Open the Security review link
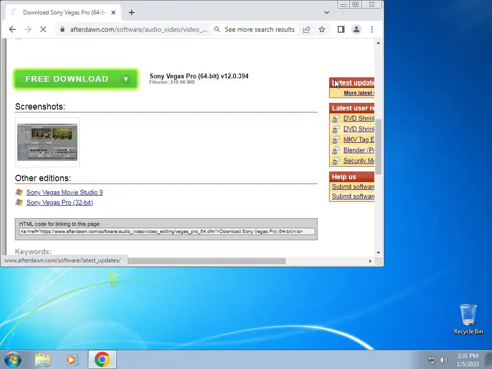This screenshot has width=492, height=369. tap(358, 160)
